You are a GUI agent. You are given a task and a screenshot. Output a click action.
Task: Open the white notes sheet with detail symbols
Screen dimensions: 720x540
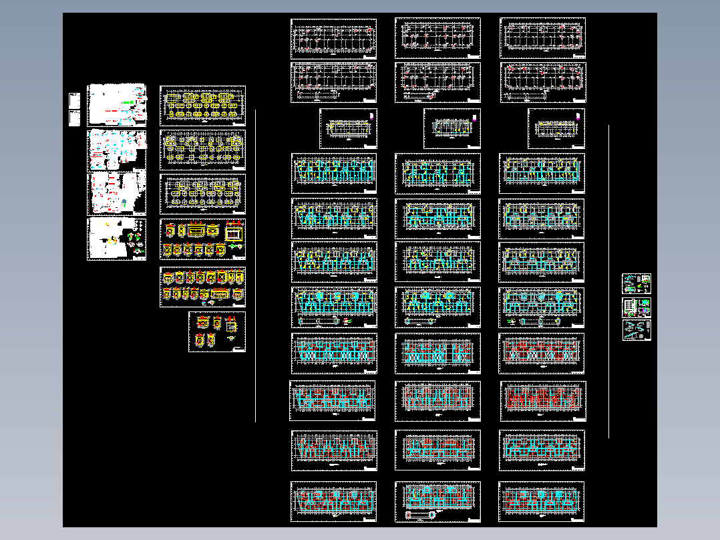click(117, 239)
